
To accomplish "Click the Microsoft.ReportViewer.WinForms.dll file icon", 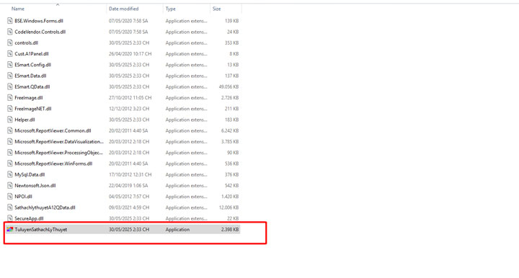I will point(10,163).
